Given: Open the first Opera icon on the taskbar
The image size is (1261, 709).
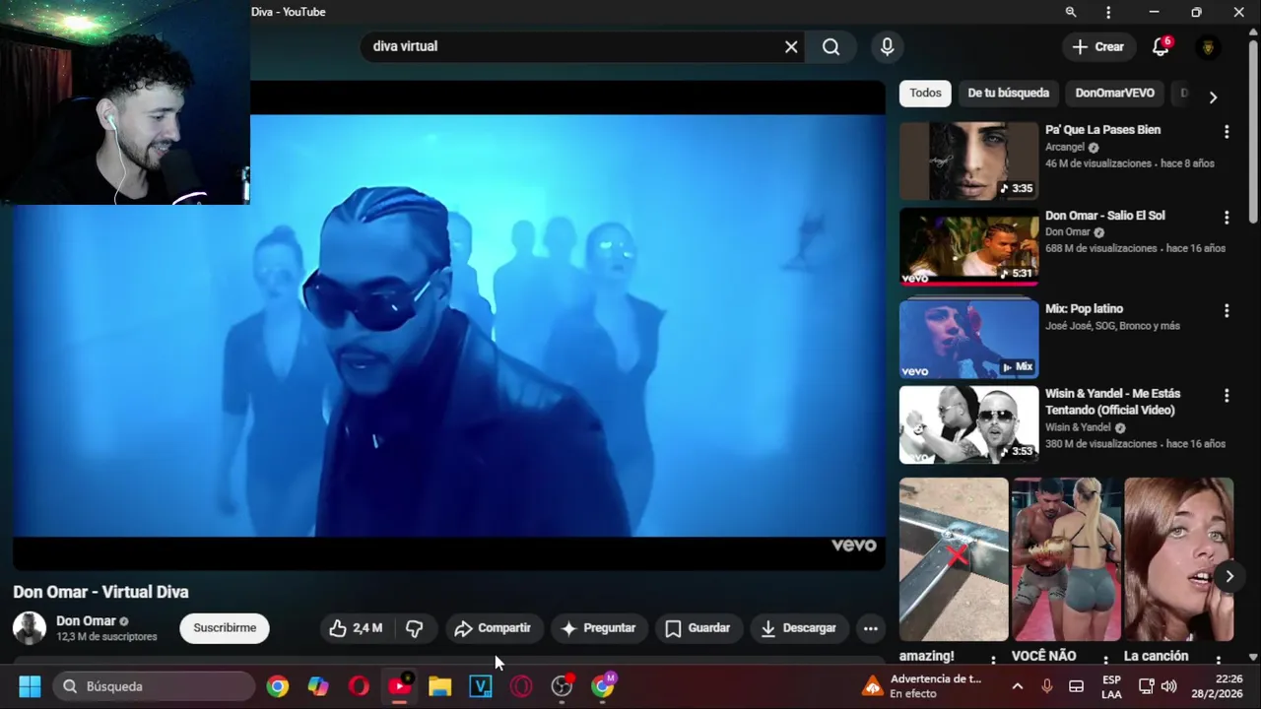Looking at the screenshot, I should (x=359, y=686).
